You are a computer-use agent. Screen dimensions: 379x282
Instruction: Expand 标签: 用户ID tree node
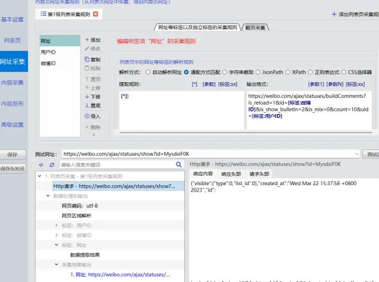[56, 225]
